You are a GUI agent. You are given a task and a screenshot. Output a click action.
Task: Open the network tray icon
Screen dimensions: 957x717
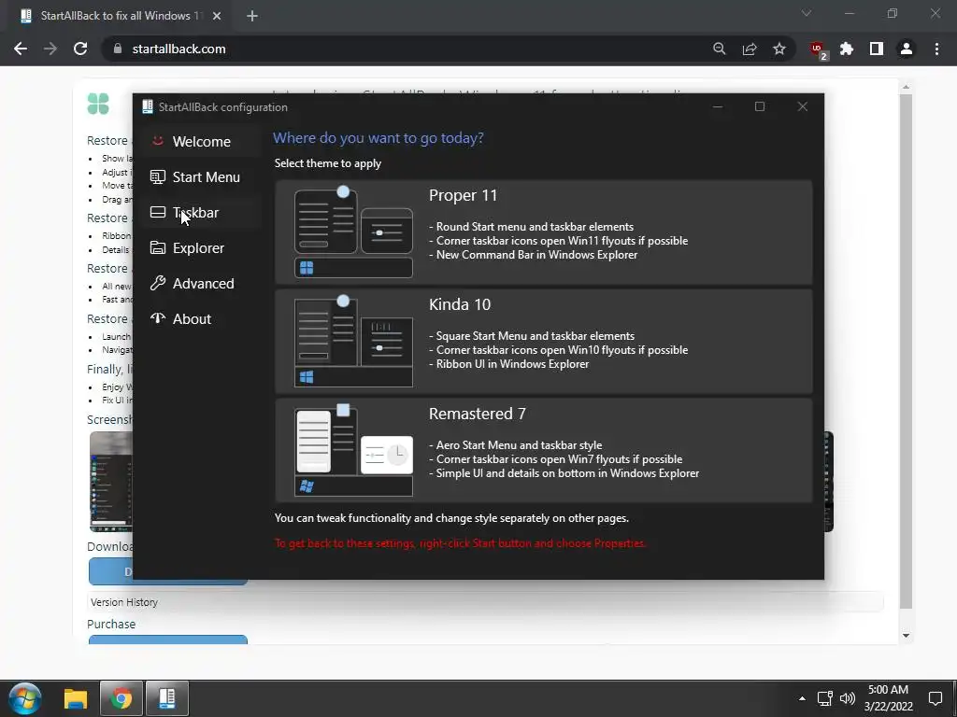(825, 698)
